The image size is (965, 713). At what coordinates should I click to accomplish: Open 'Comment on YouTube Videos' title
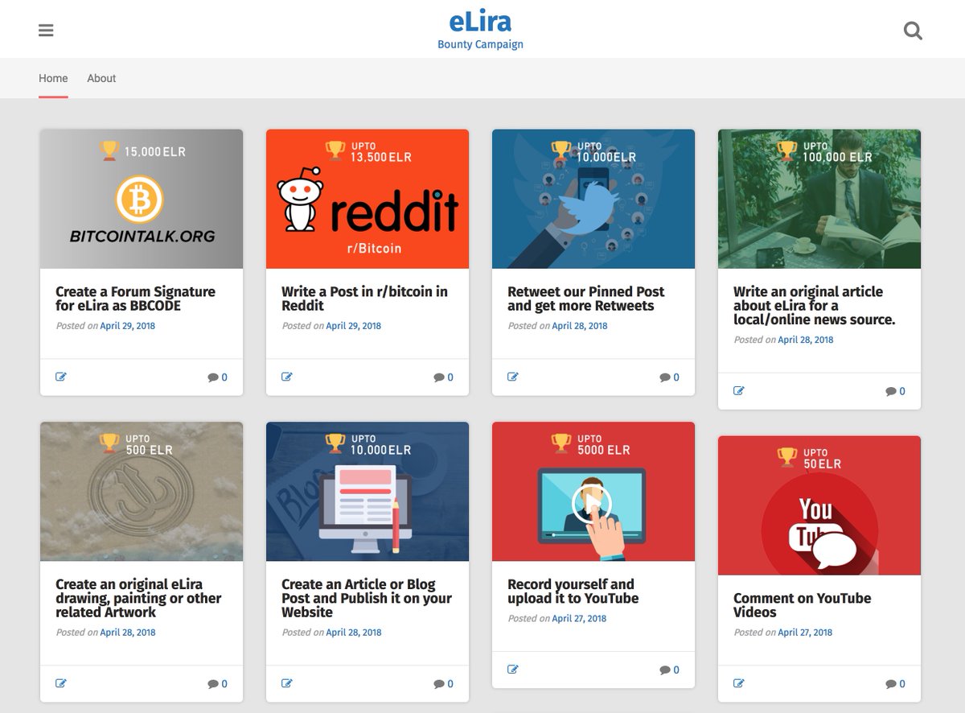[802, 605]
